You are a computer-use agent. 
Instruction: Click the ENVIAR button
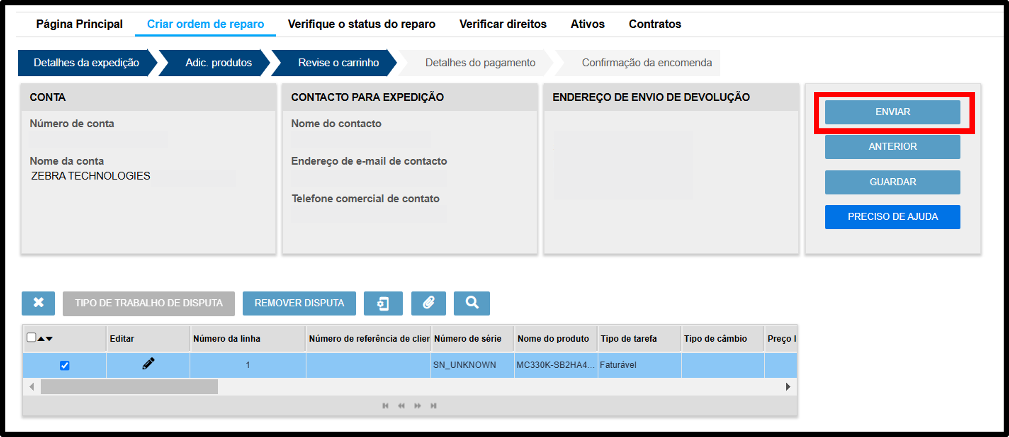coord(893,112)
